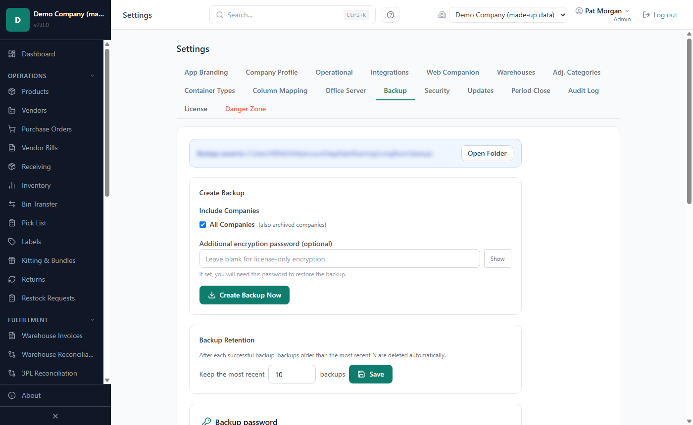Image resolution: width=693 pixels, height=425 pixels.
Task: Click the Purchase Orders cart icon
Action: click(x=12, y=129)
